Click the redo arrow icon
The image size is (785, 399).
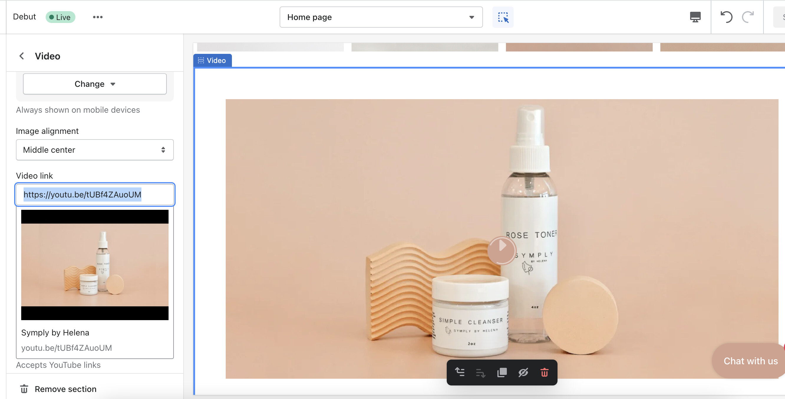click(x=748, y=17)
